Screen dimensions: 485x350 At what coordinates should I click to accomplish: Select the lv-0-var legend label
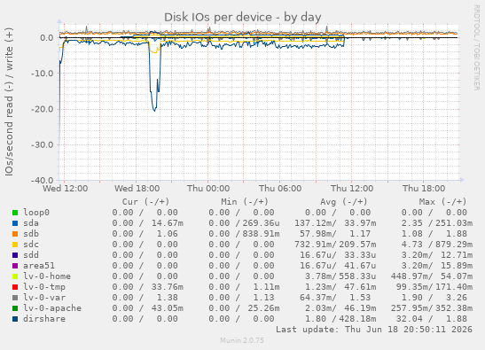[x=44, y=298]
